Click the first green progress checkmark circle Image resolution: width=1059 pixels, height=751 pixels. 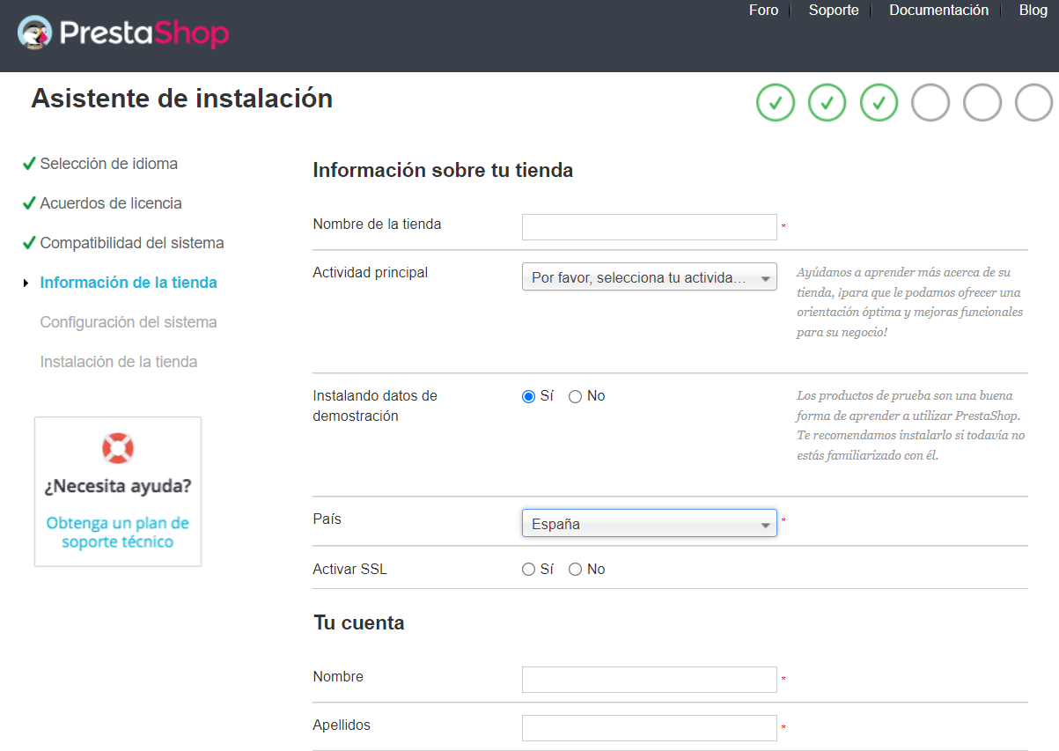coord(775,102)
